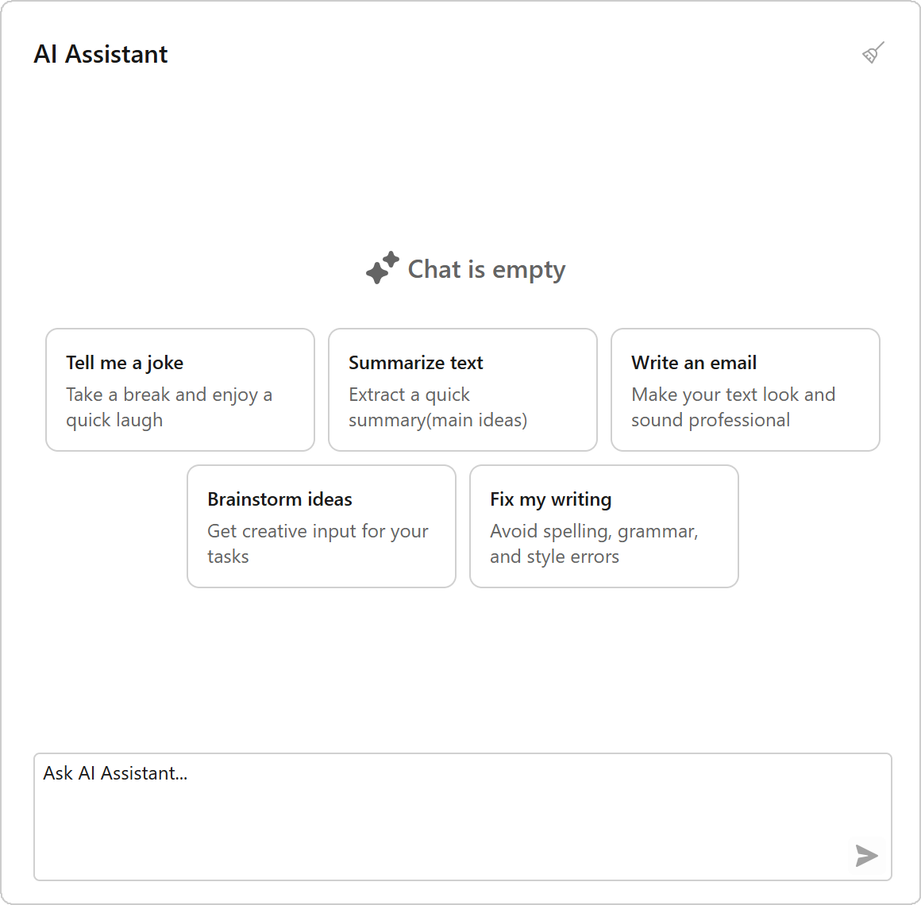The width and height of the screenshot is (921, 905).
Task: Pick the Write an email prompt card
Action: (746, 390)
